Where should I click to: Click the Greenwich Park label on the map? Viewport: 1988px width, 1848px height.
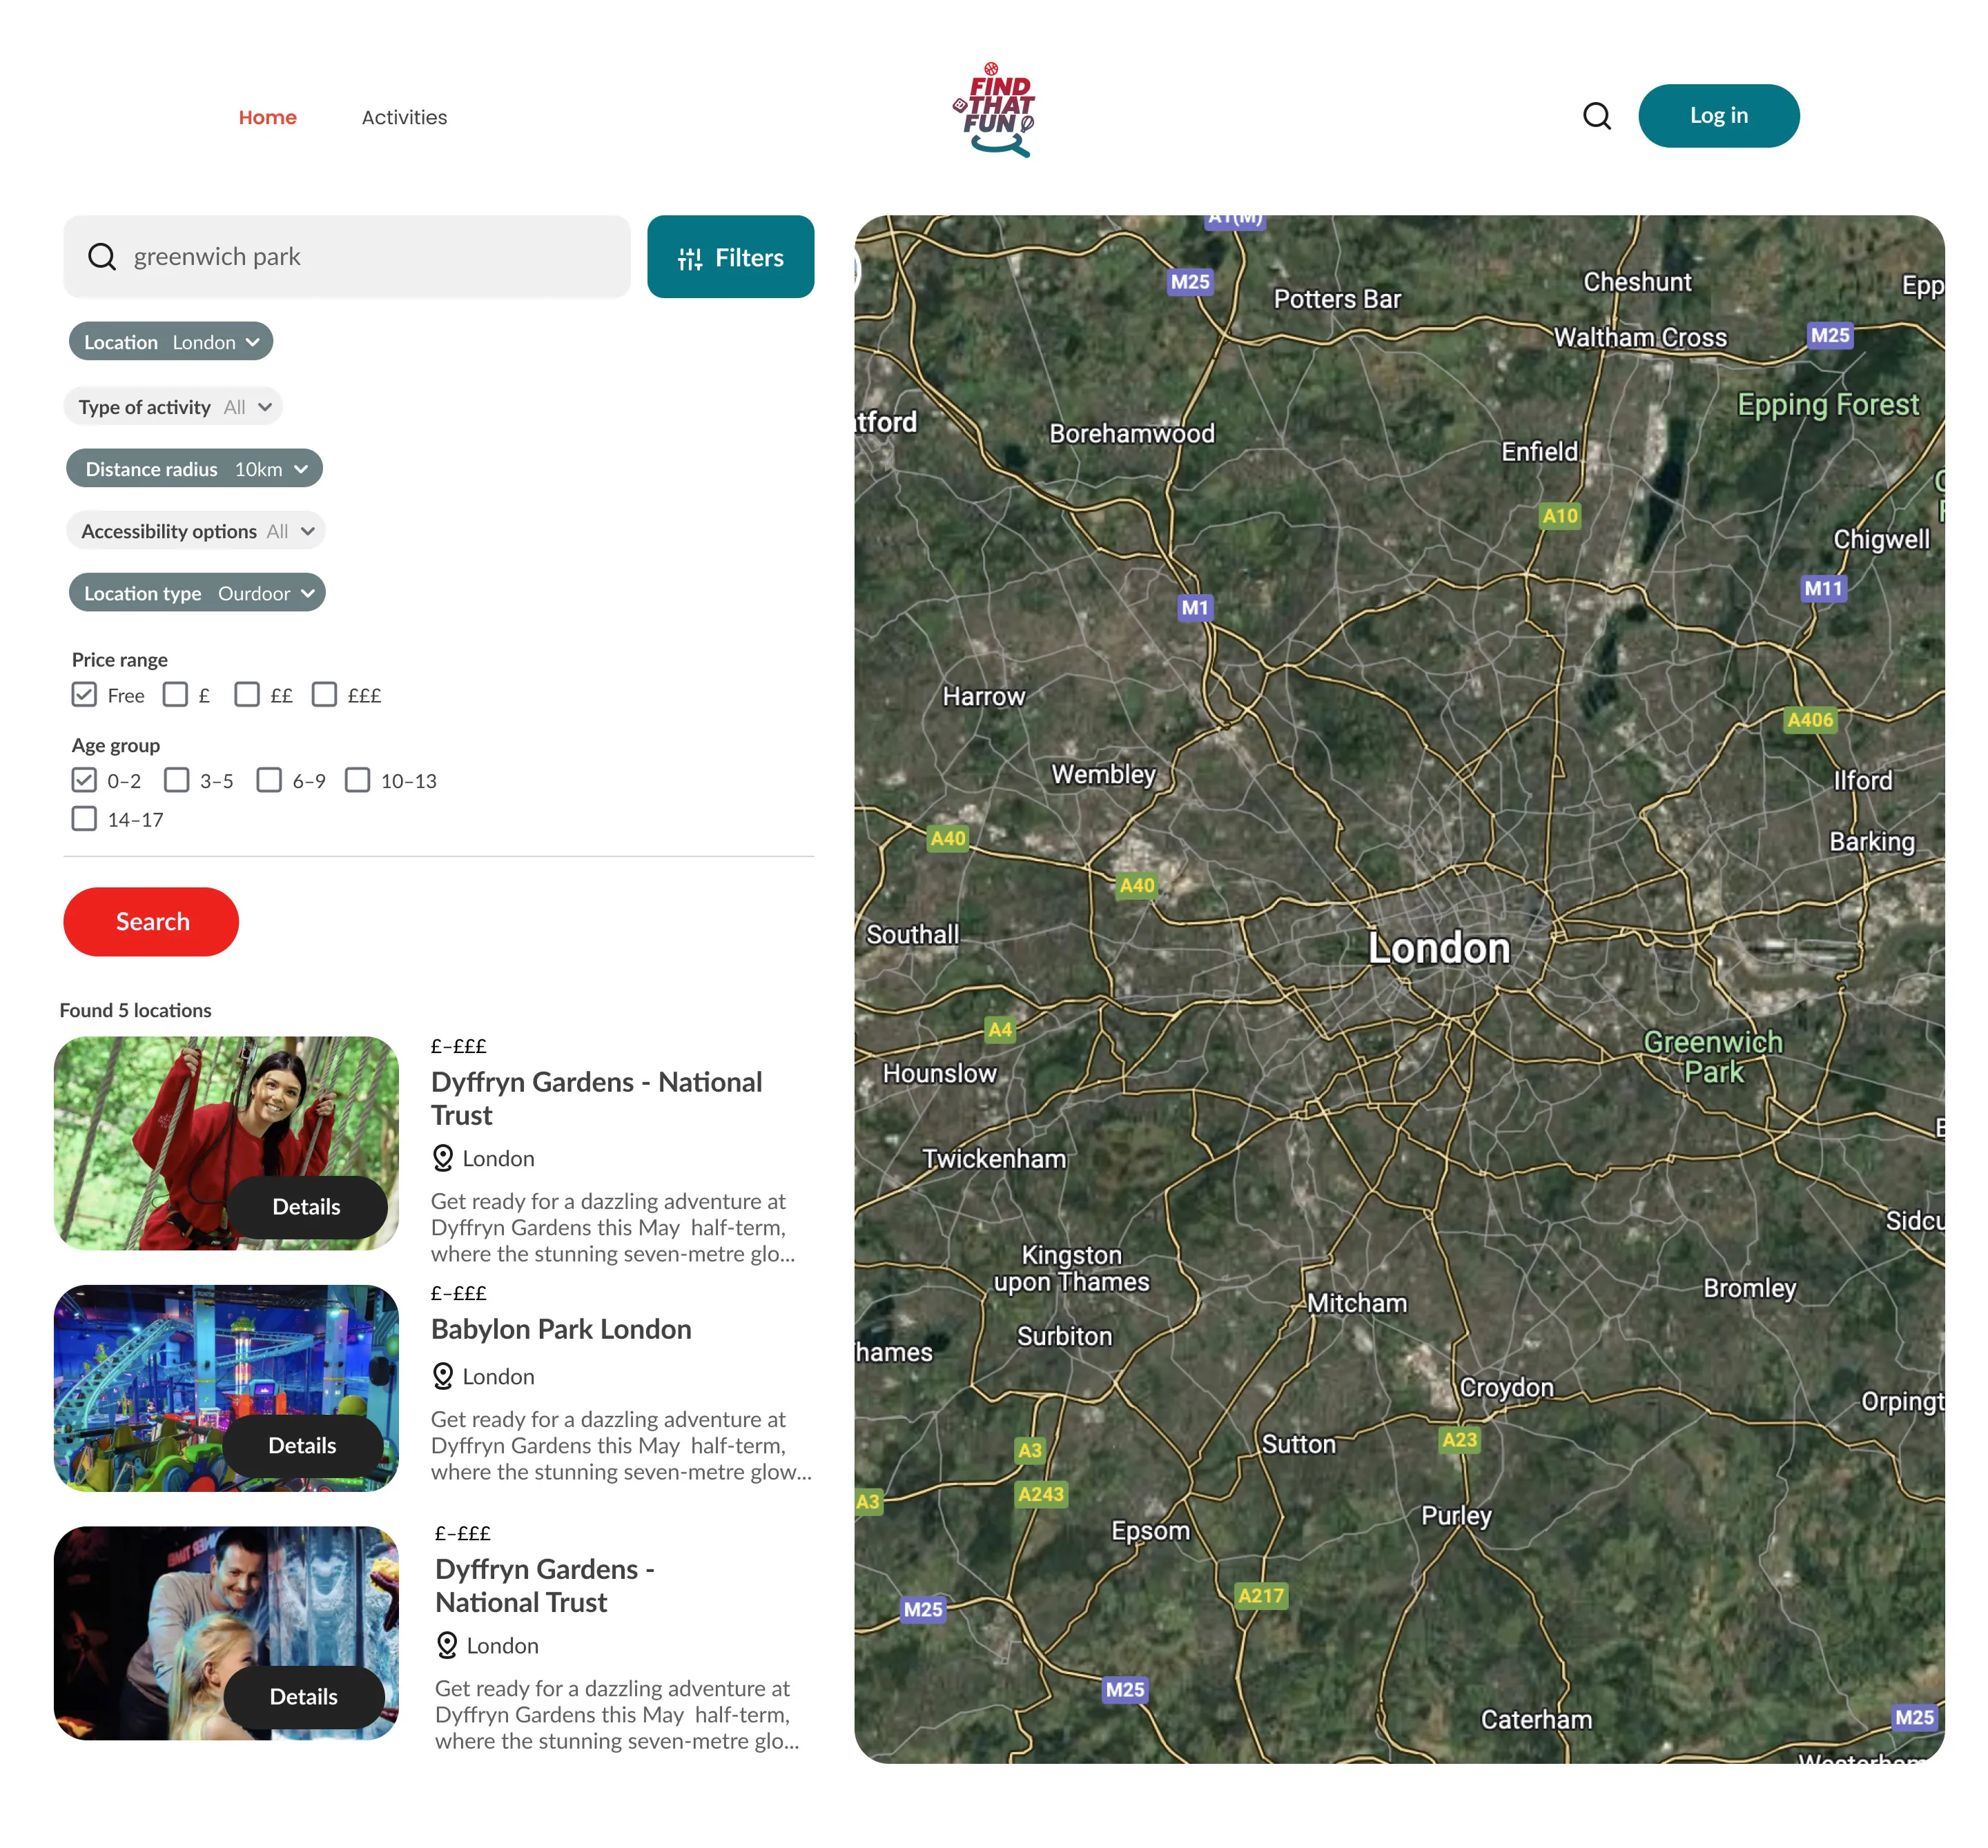tap(1713, 1057)
